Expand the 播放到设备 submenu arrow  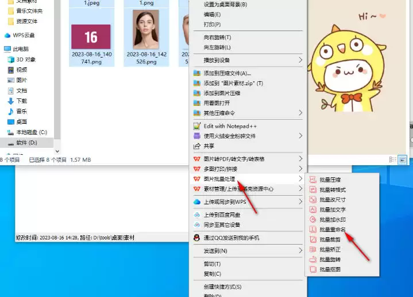click(x=300, y=60)
